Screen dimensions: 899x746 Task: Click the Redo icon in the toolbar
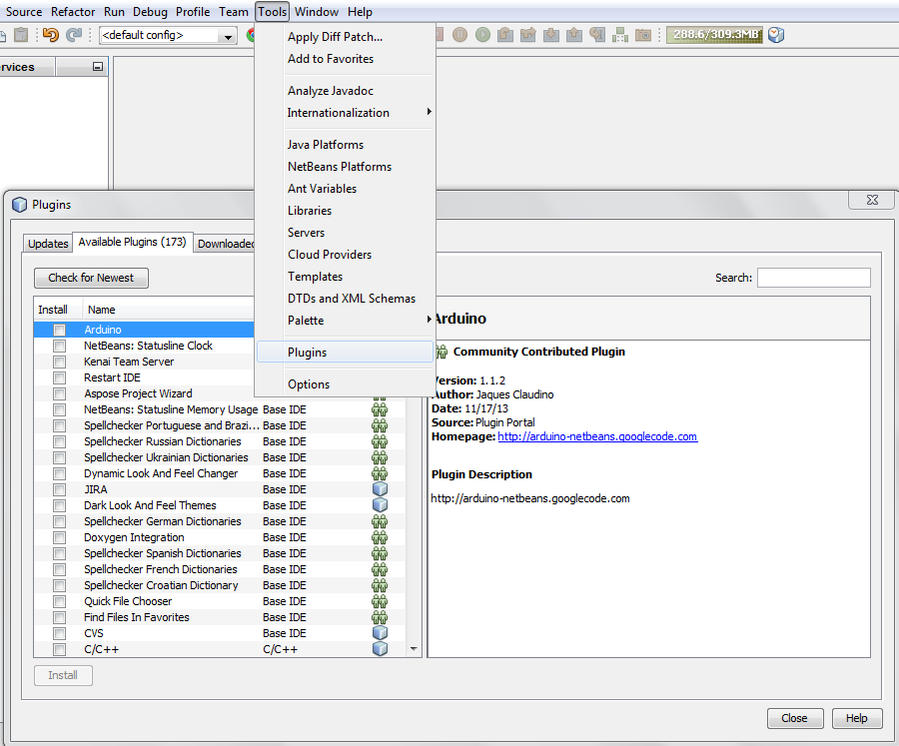(72, 35)
